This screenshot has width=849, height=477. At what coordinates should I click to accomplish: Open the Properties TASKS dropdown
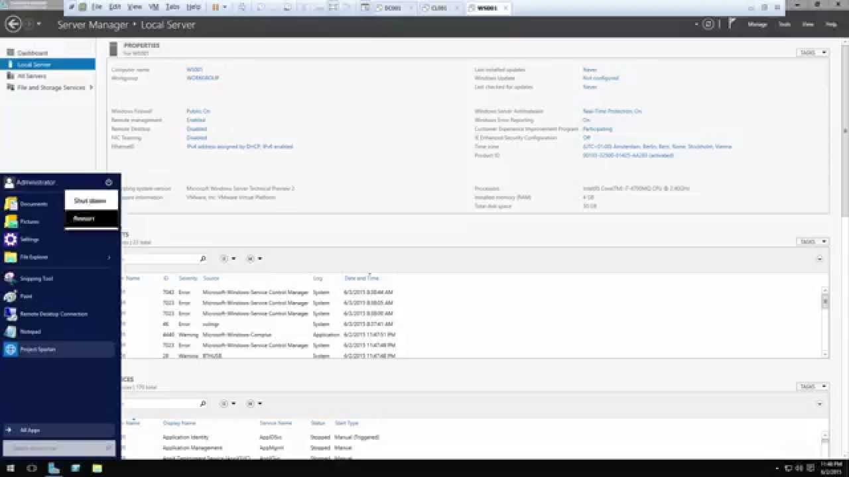coord(813,52)
